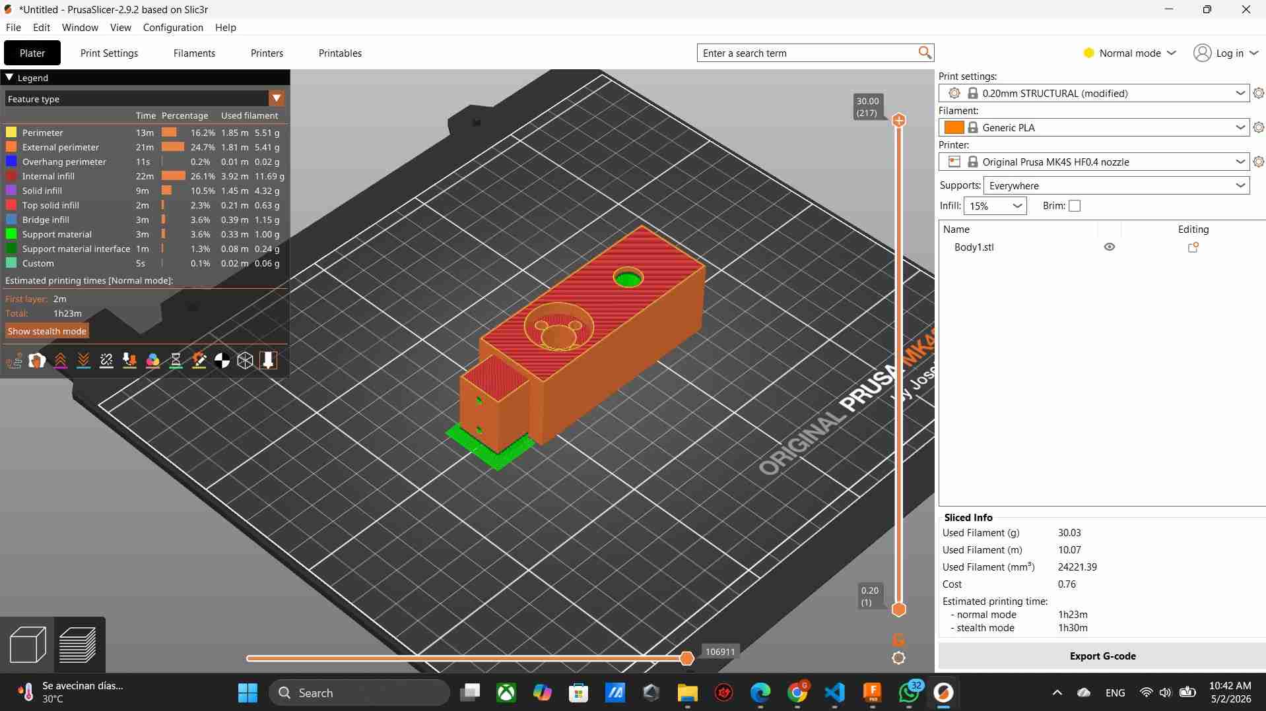Click orange G-code lock icon near slider
Image resolution: width=1266 pixels, height=711 pixels.
click(898, 639)
